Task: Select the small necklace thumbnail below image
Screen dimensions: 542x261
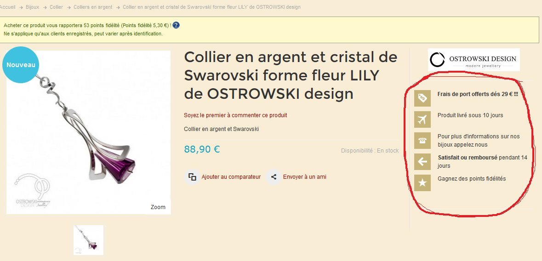Action: coord(88,240)
